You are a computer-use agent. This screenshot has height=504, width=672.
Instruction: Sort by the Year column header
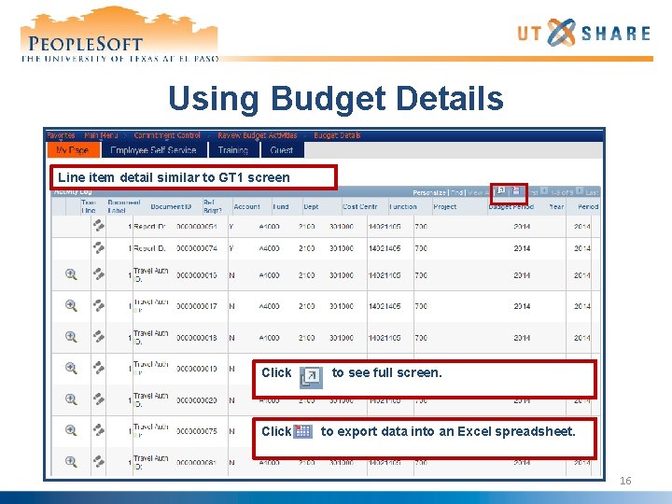pyautogui.click(x=556, y=206)
